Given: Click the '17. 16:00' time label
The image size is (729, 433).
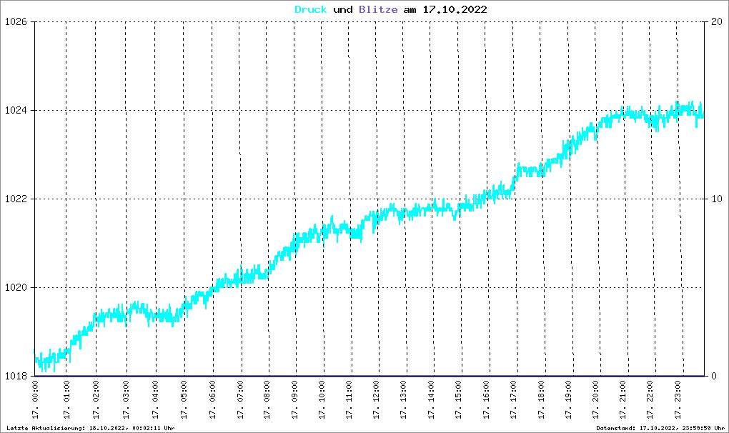Looking at the screenshot, I should 486,400.
